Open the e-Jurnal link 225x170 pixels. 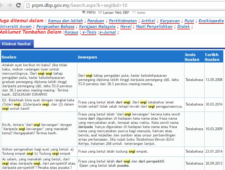(x=108, y=32)
